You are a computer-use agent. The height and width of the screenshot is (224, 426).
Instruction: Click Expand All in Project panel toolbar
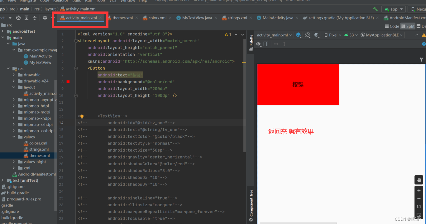[26, 18]
